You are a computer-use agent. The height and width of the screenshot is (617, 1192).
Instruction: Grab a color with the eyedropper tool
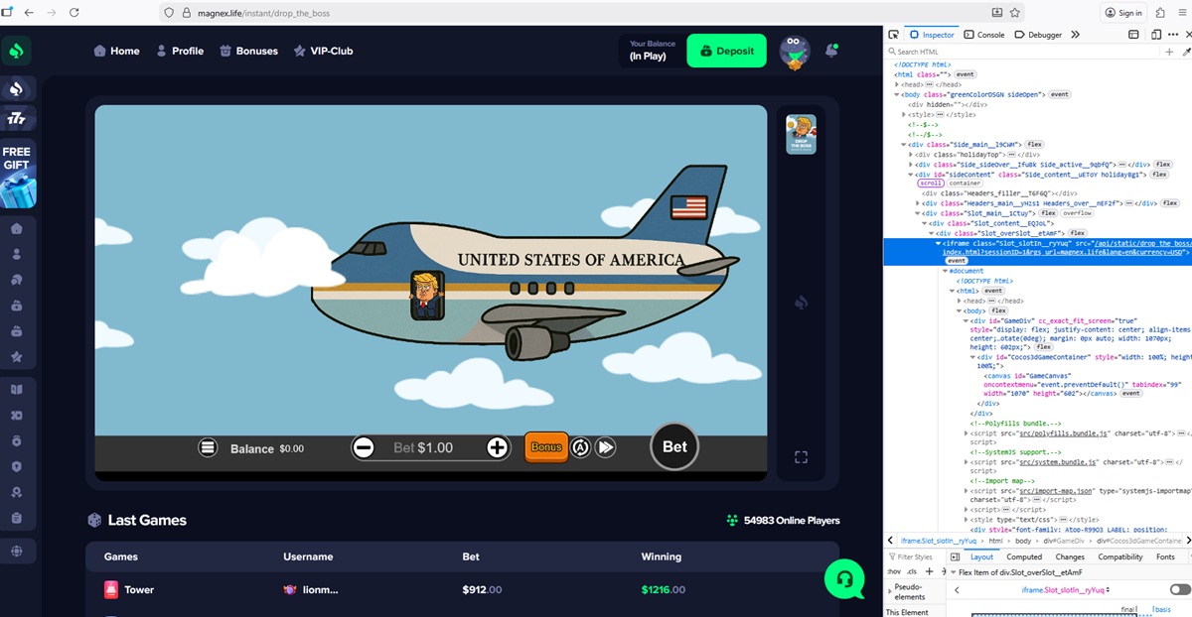click(1185, 52)
